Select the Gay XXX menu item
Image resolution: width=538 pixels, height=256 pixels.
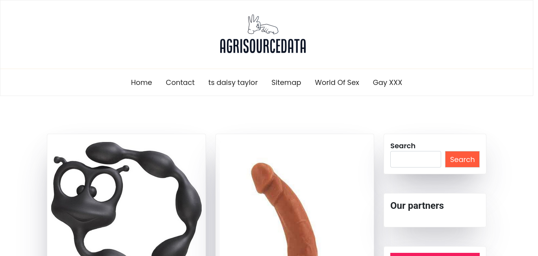click(388, 83)
